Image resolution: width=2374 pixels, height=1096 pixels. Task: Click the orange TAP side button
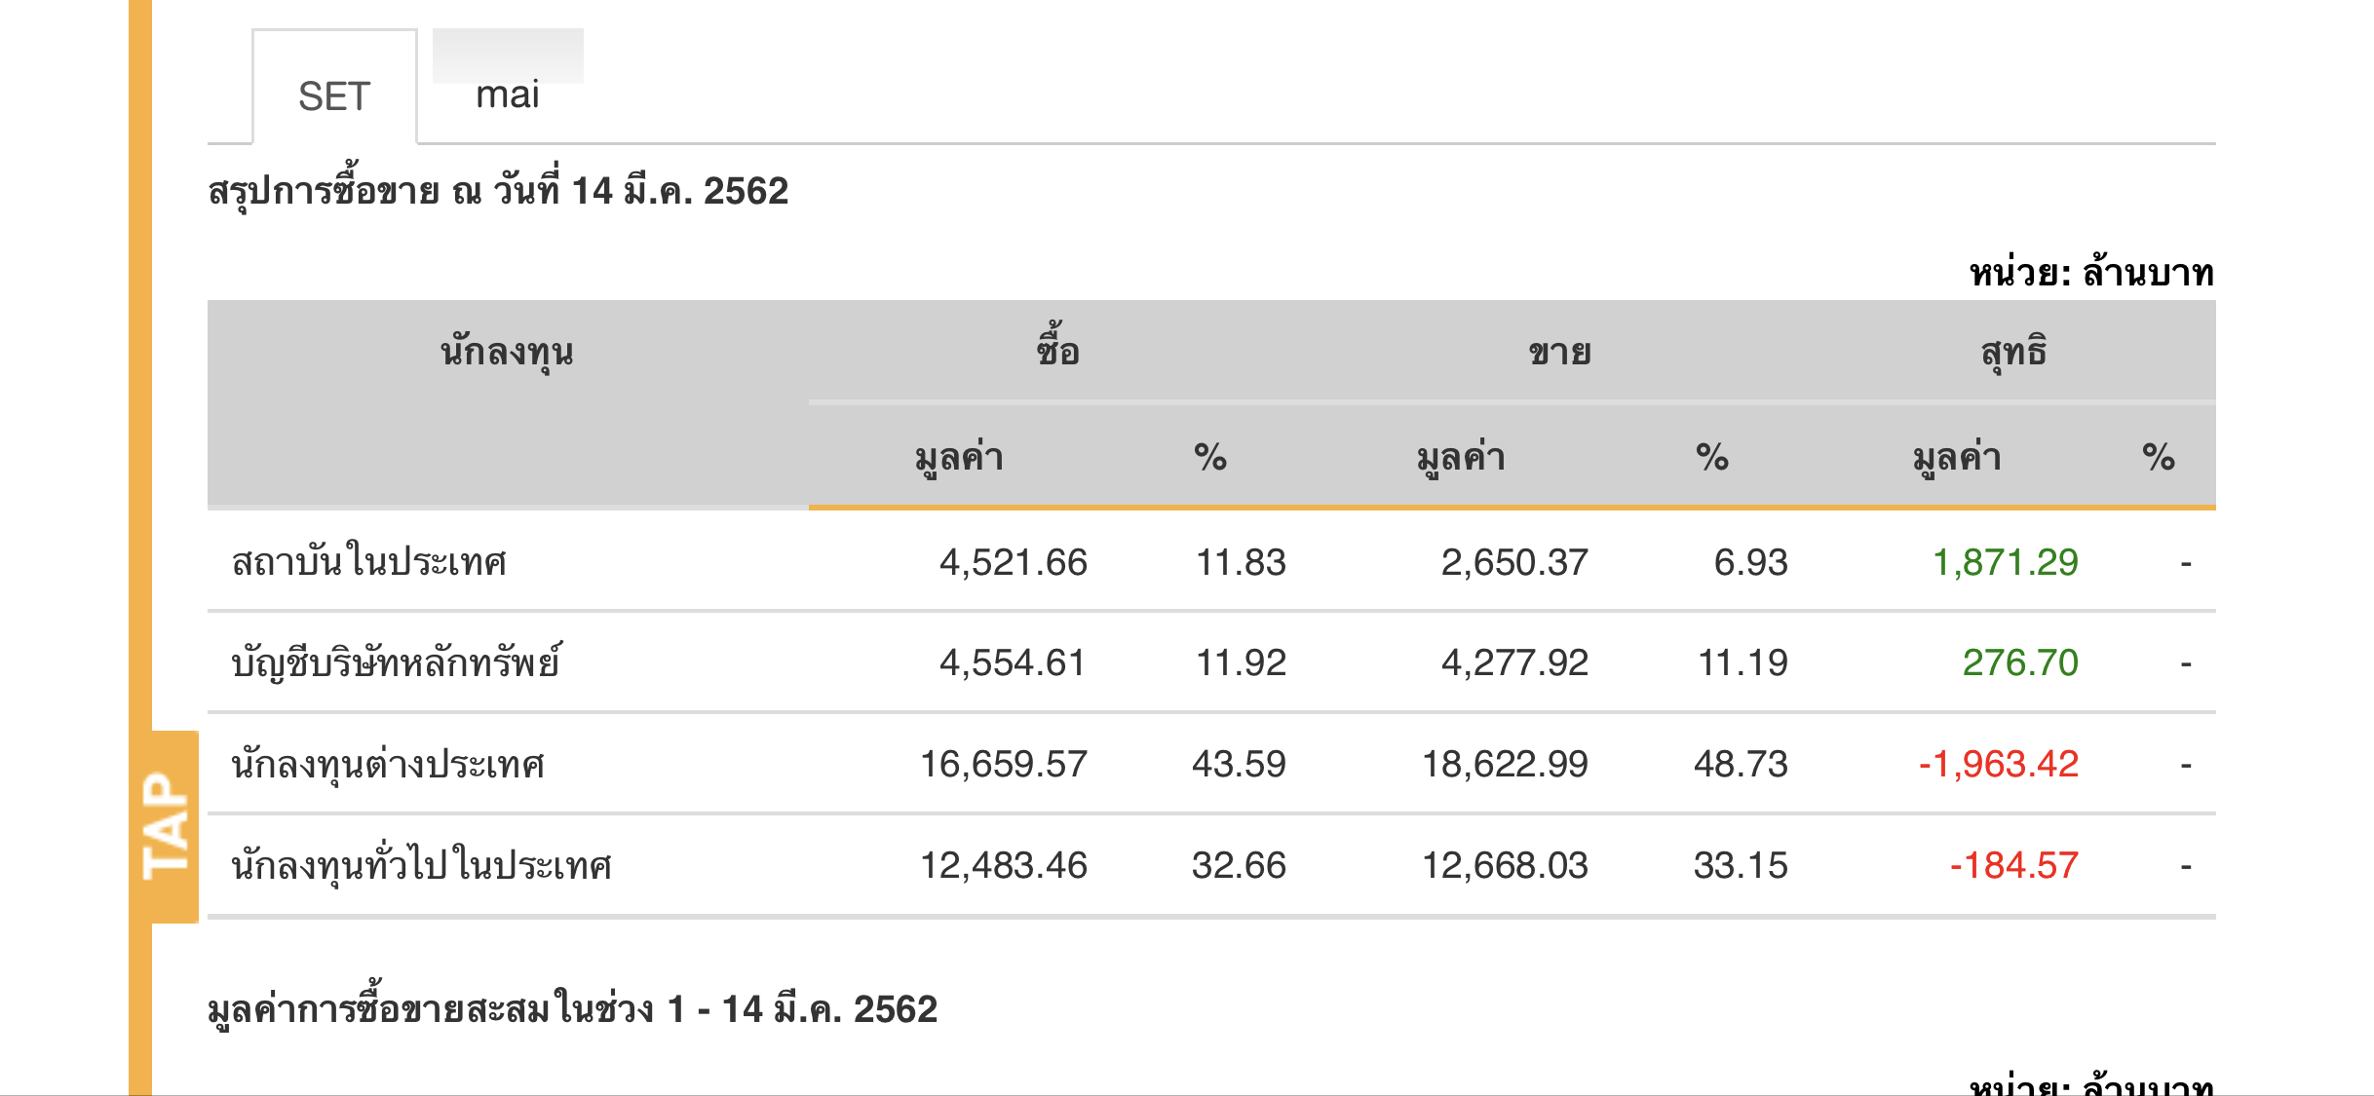(x=166, y=825)
